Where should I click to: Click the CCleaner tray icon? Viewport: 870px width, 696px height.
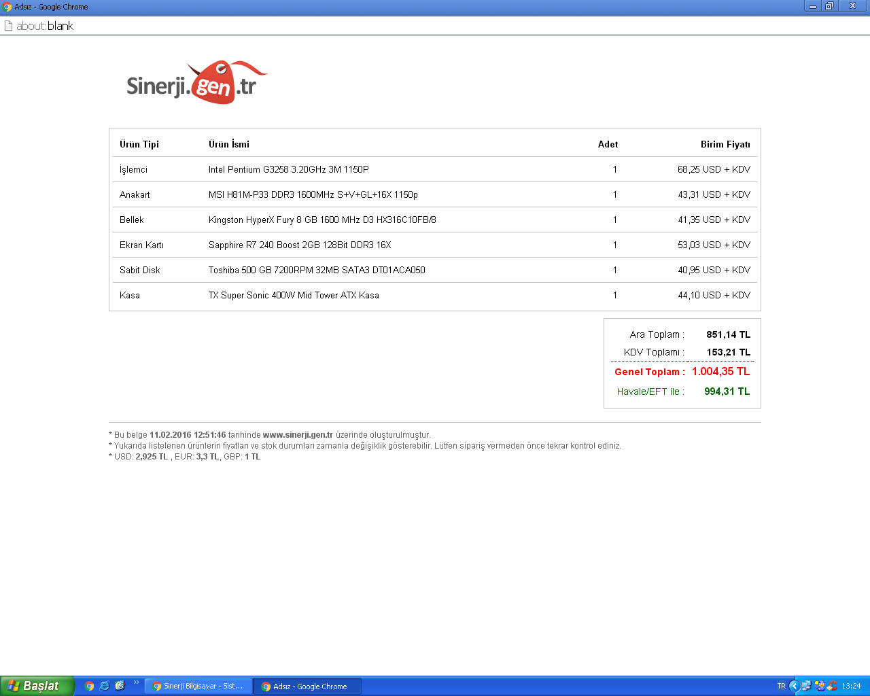coord(832,686)
